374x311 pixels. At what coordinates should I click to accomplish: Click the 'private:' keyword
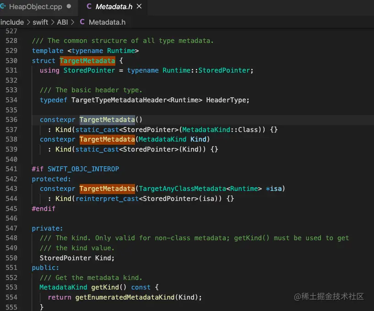pyautogui.click(x=47, y=228)
